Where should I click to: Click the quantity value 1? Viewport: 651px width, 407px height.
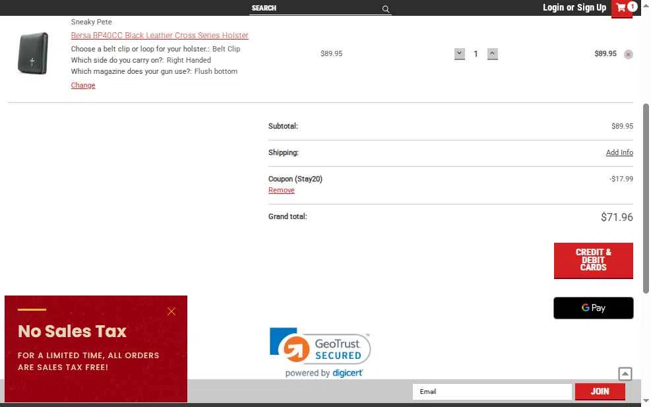tap(476, 53)
